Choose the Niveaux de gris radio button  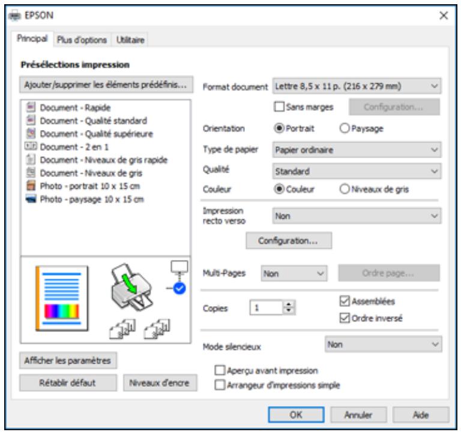coord(345,189)
